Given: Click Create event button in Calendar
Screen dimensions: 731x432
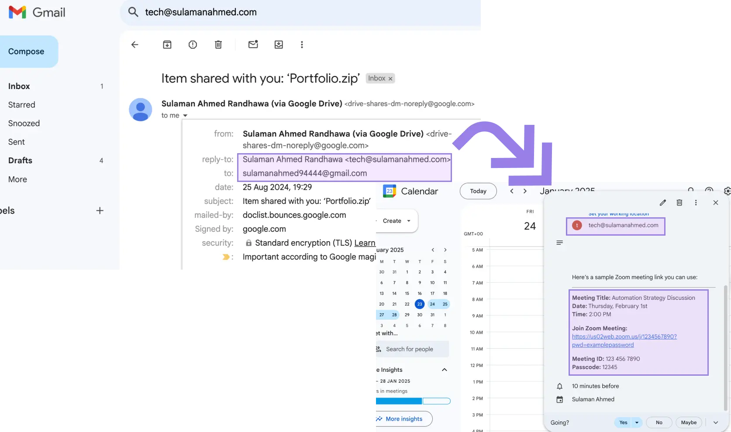Looking at the screenshot, I should (x=392, y=221).
